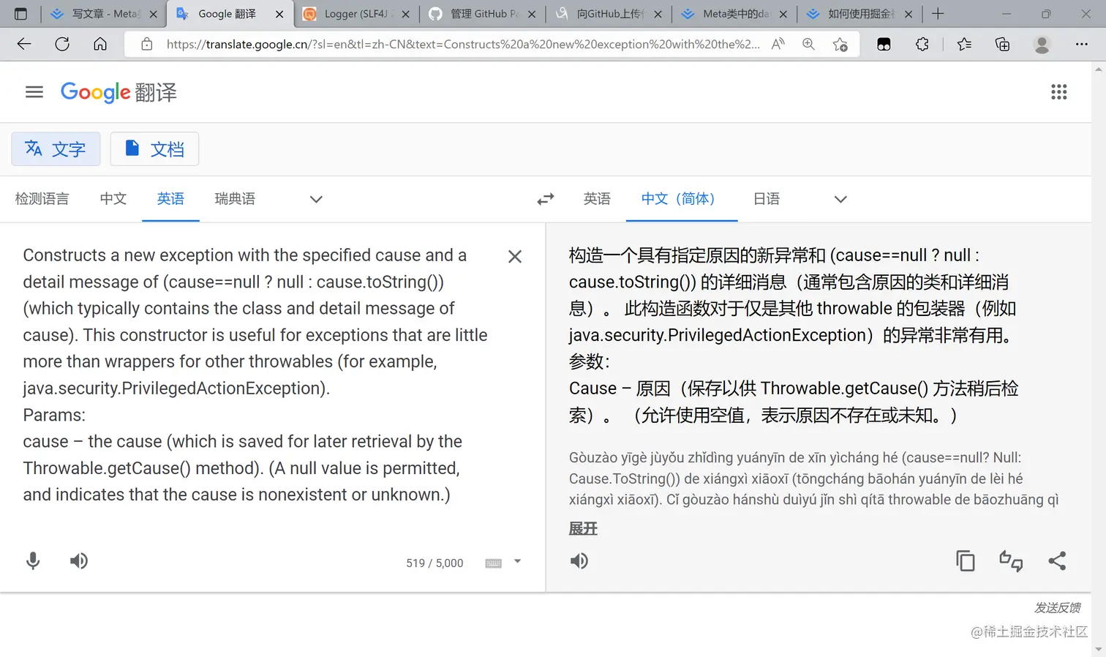Expand more target languages list
This screenshot has height=657, width=1106.
pos(840,199)
